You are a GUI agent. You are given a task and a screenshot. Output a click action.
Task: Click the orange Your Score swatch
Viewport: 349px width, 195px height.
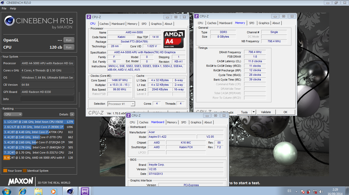(x=5, y=171)
